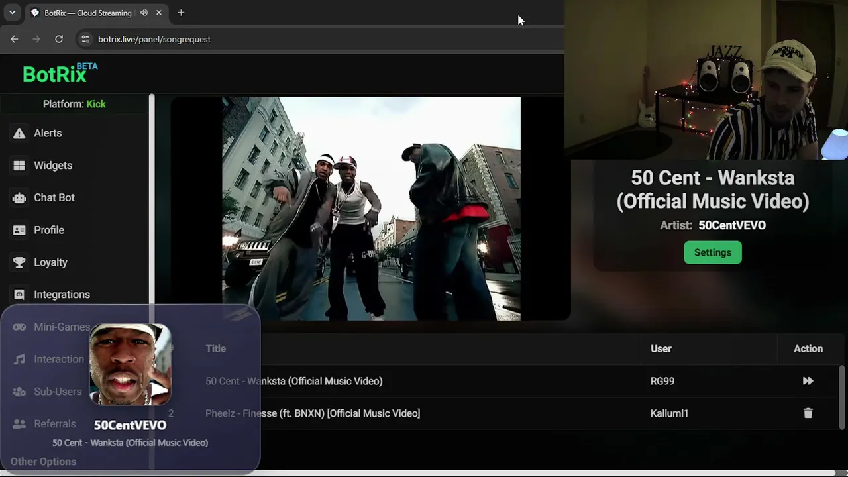Viewport: 848px width, 477px height.
Task: Click the browser forward arrow
Action: [x=36, y=39]
